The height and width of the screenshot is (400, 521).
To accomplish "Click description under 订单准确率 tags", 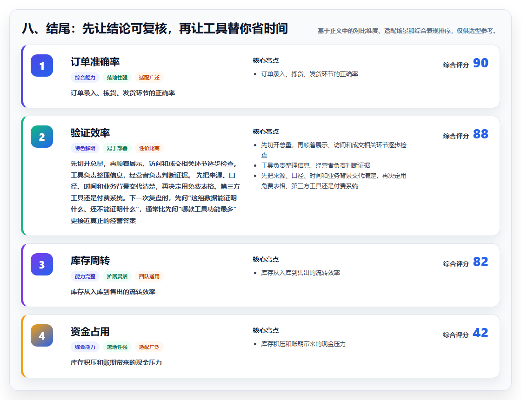I will (123, 93).
